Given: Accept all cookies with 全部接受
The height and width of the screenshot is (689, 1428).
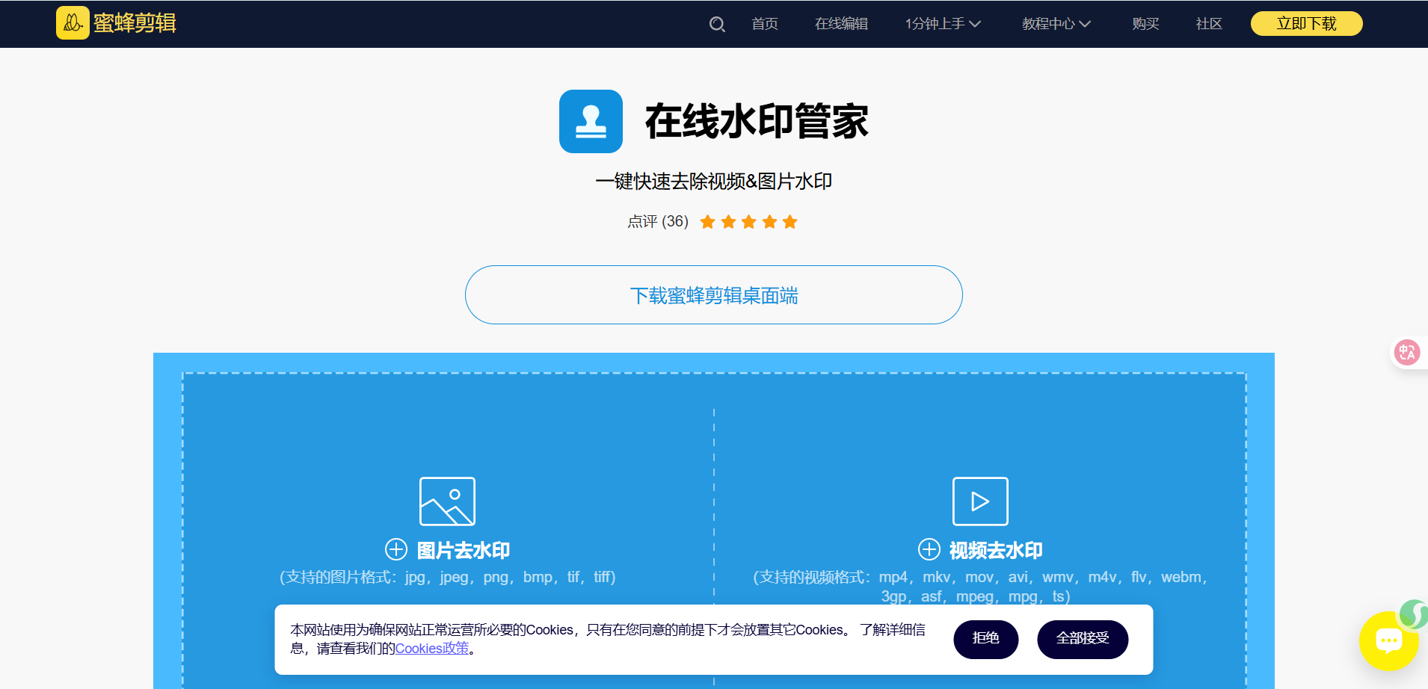Looking at the screenshot, I should pos(1083,639).
